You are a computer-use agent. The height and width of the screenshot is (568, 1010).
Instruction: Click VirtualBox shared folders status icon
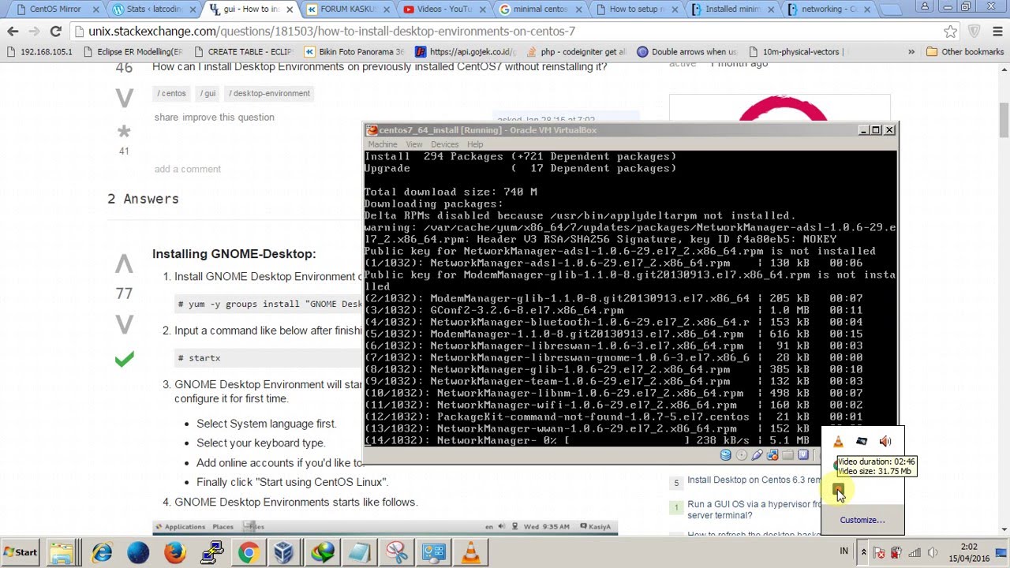coord(787,455)
